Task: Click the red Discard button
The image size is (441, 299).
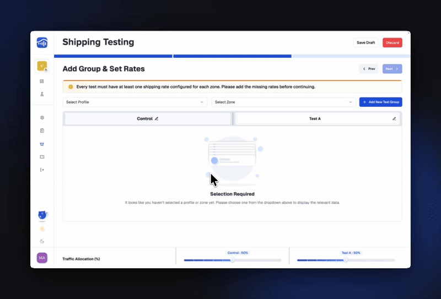Action: tap(392, 43)
